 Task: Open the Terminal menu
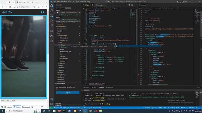click(83, 2)
